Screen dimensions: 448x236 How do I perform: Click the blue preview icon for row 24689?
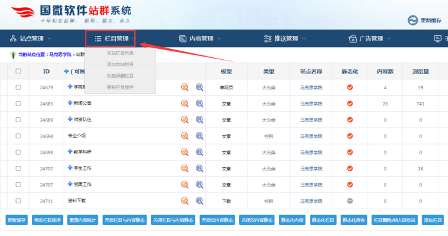point(199,120)
